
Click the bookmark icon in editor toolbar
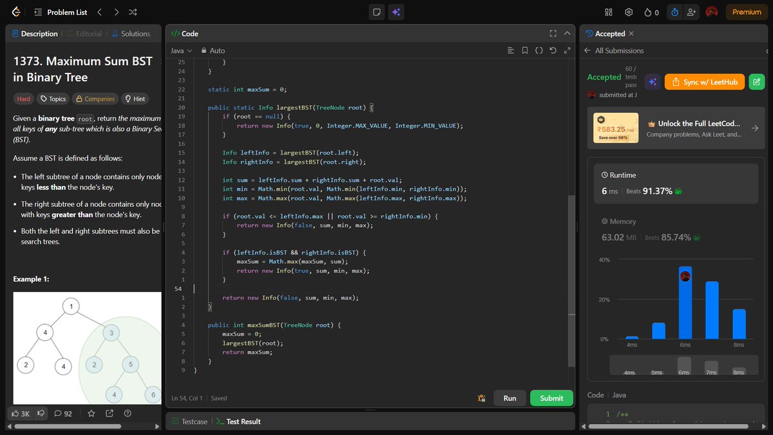(x=525, y=50)
